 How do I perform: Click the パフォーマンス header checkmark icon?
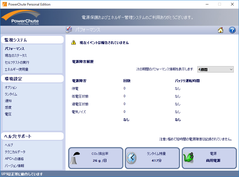69,30
